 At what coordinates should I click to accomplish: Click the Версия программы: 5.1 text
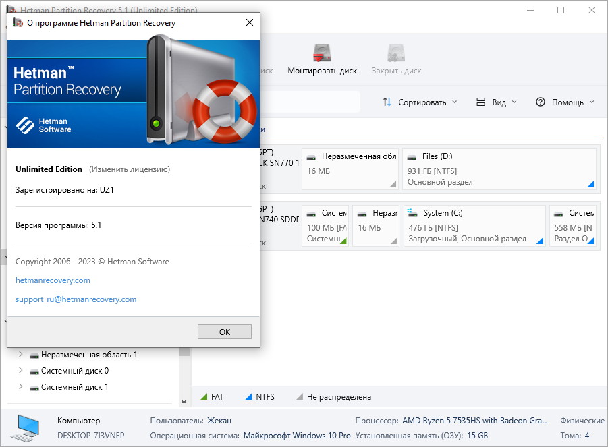[59, 225]
